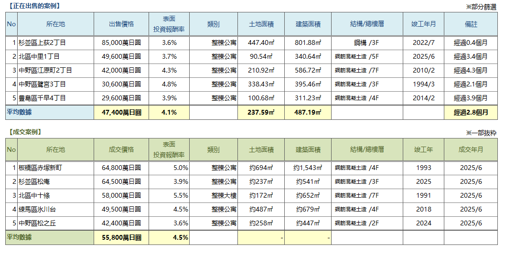Screen dimensions: 505x255
Task: Select the 杉並區上荻2丁目 location cell
Action: (42, 42)
